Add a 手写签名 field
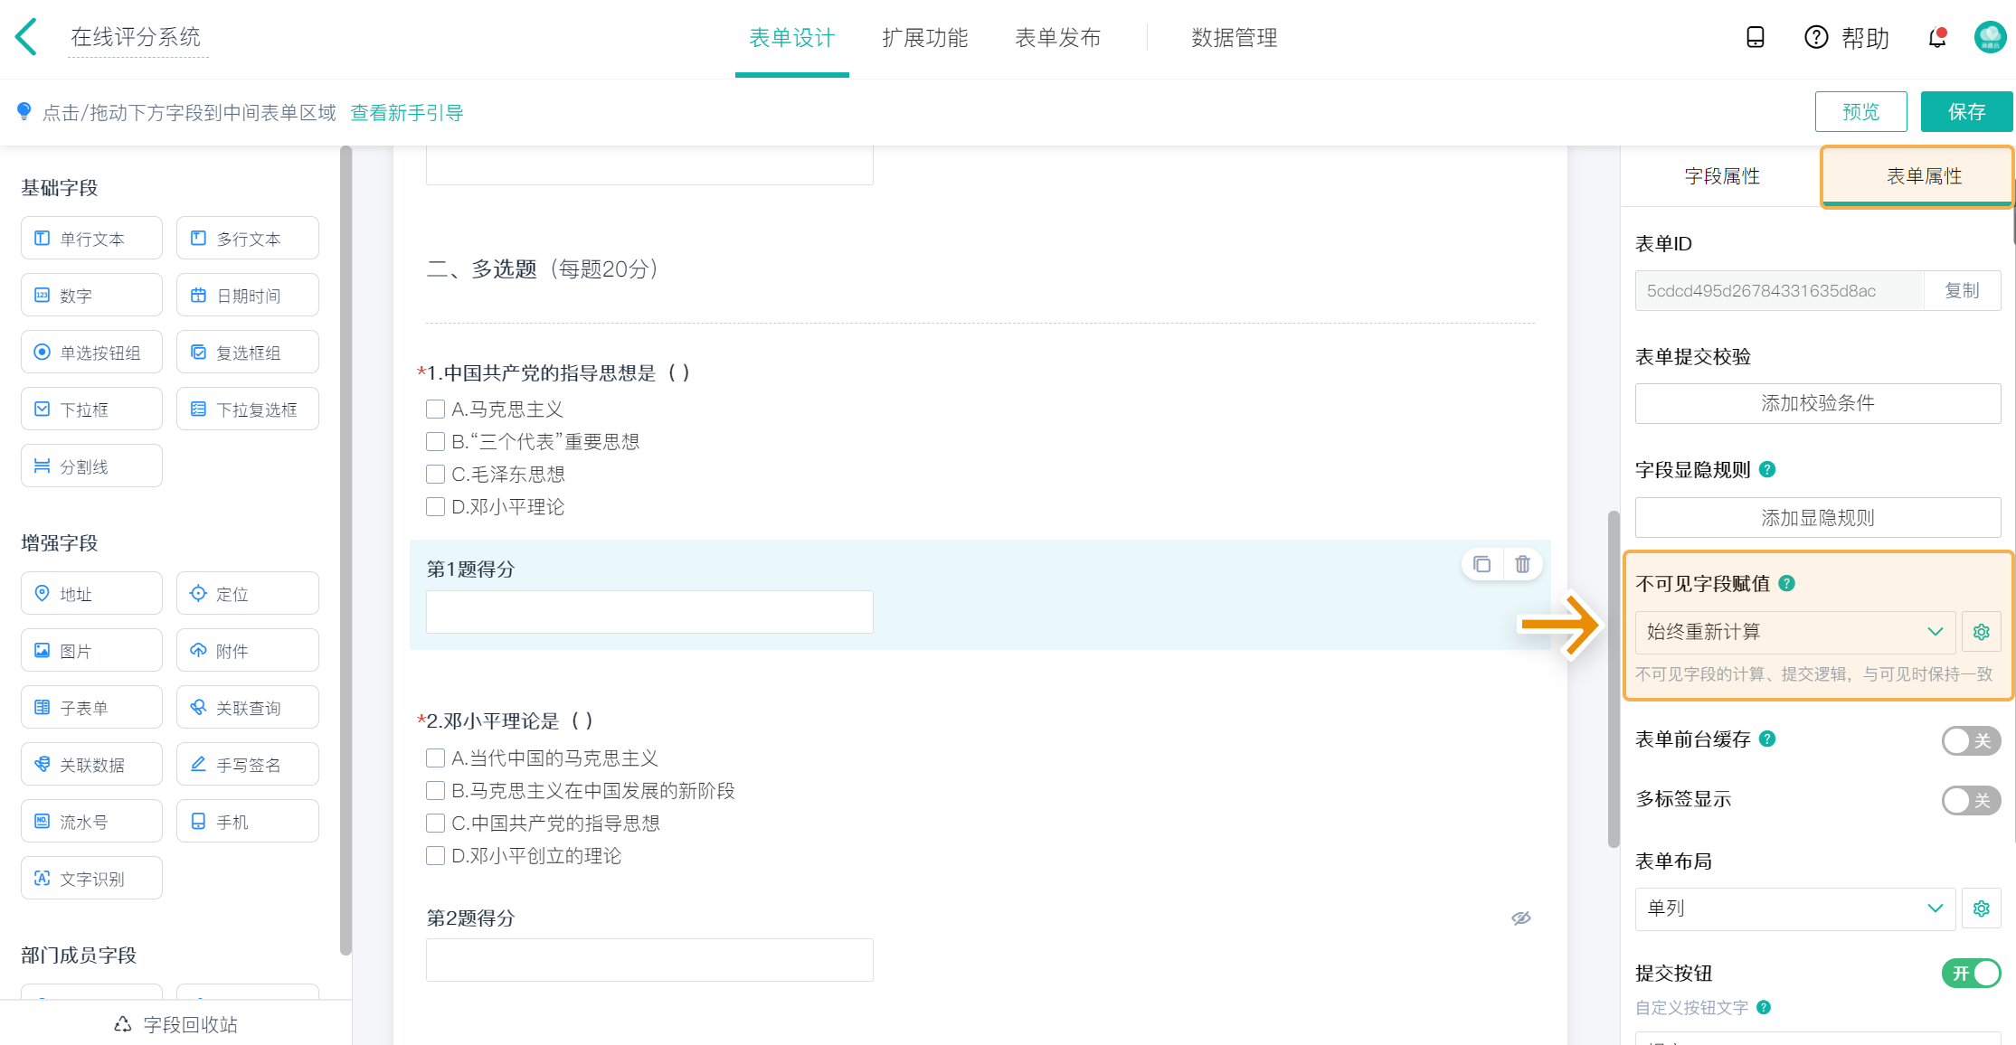The image size is (2016, 1045). pyautogui.click(x=247, y=765)
